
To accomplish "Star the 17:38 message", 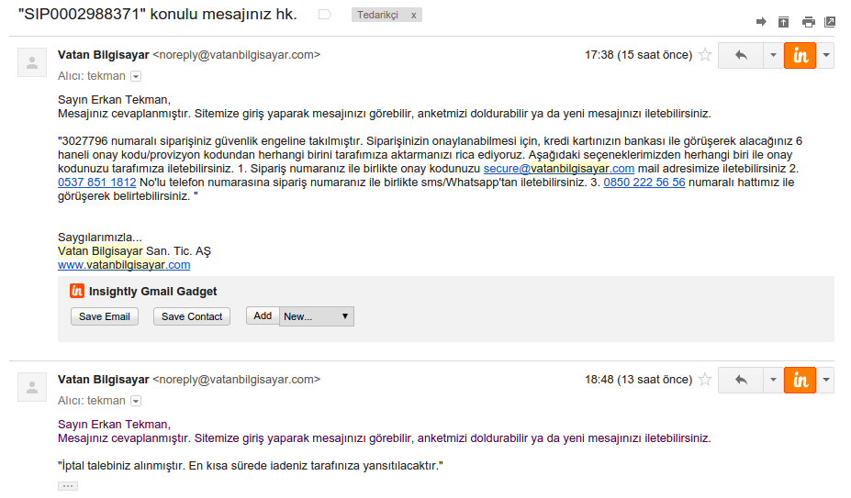I will point(705,55).
